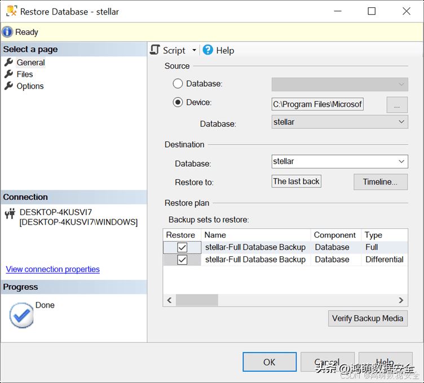Screen dimensions: 424x383
Task: Click the General page wrench icon
Action: pos(8,62)
